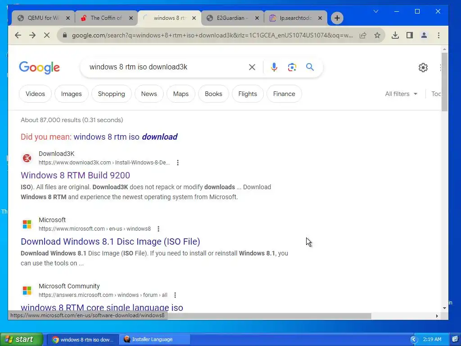
Task: Open options for Microsoft Community result
Action: tap(175, 295)
